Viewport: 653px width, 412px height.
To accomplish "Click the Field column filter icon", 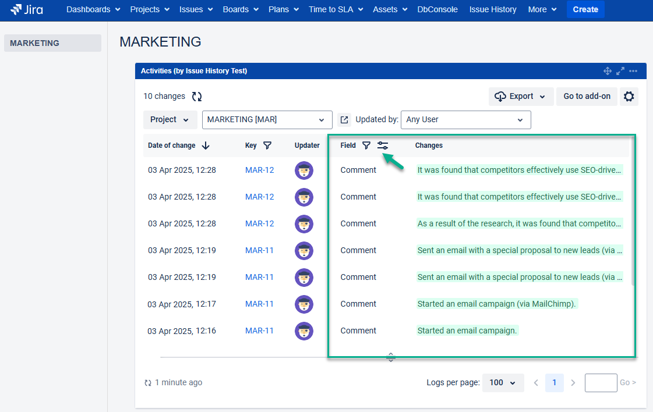I will pyautogui.click(x=366, y=145).
